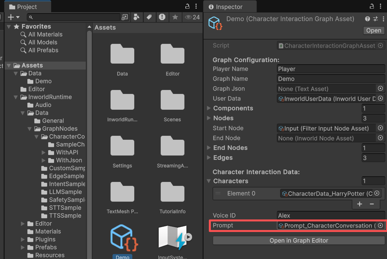Collapse the GraphNodes folder

coord(30,129)
